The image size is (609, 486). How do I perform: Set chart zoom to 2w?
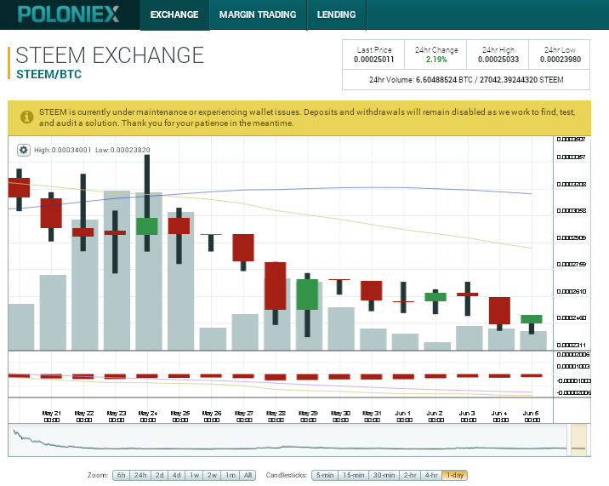tap(212, 475)
